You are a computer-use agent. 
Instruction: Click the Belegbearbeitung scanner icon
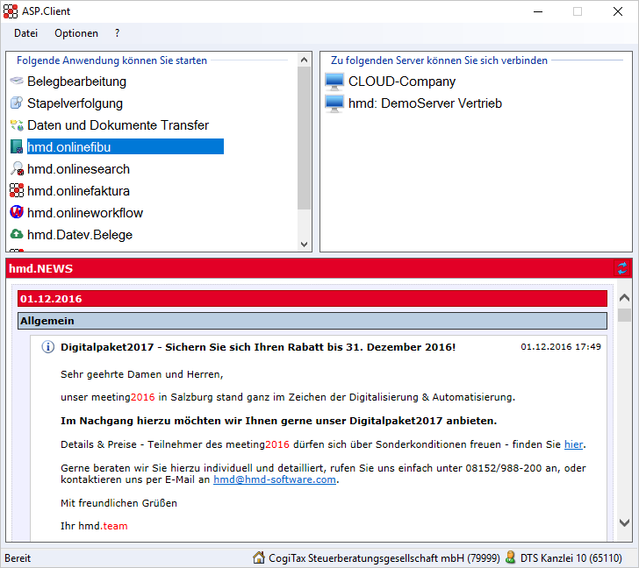(x=17, y=81)
